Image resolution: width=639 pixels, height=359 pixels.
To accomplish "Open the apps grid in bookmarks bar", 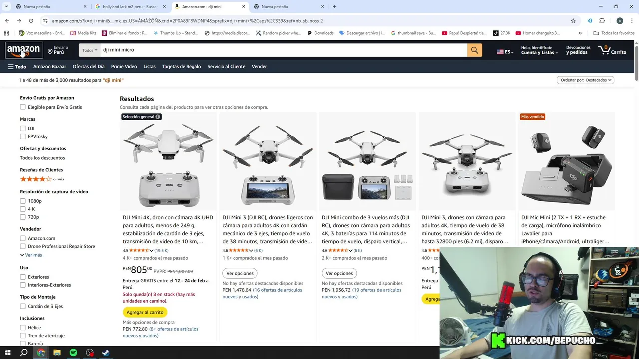I will tap(6, 33).
